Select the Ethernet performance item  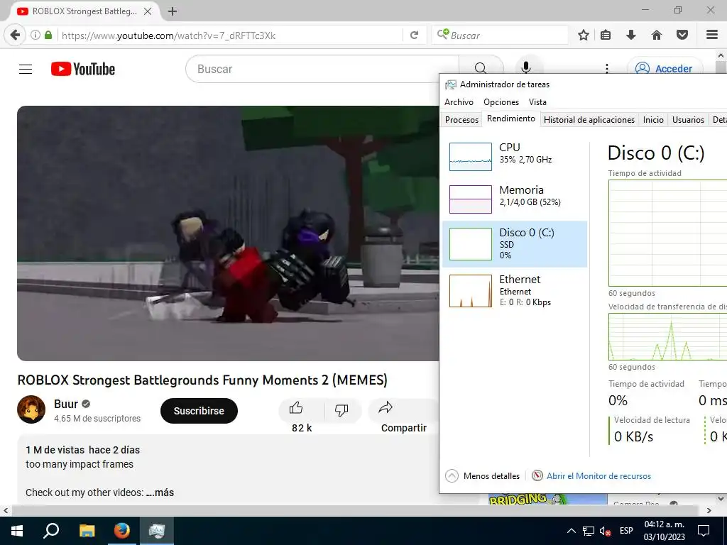click(x=515, y=290)
